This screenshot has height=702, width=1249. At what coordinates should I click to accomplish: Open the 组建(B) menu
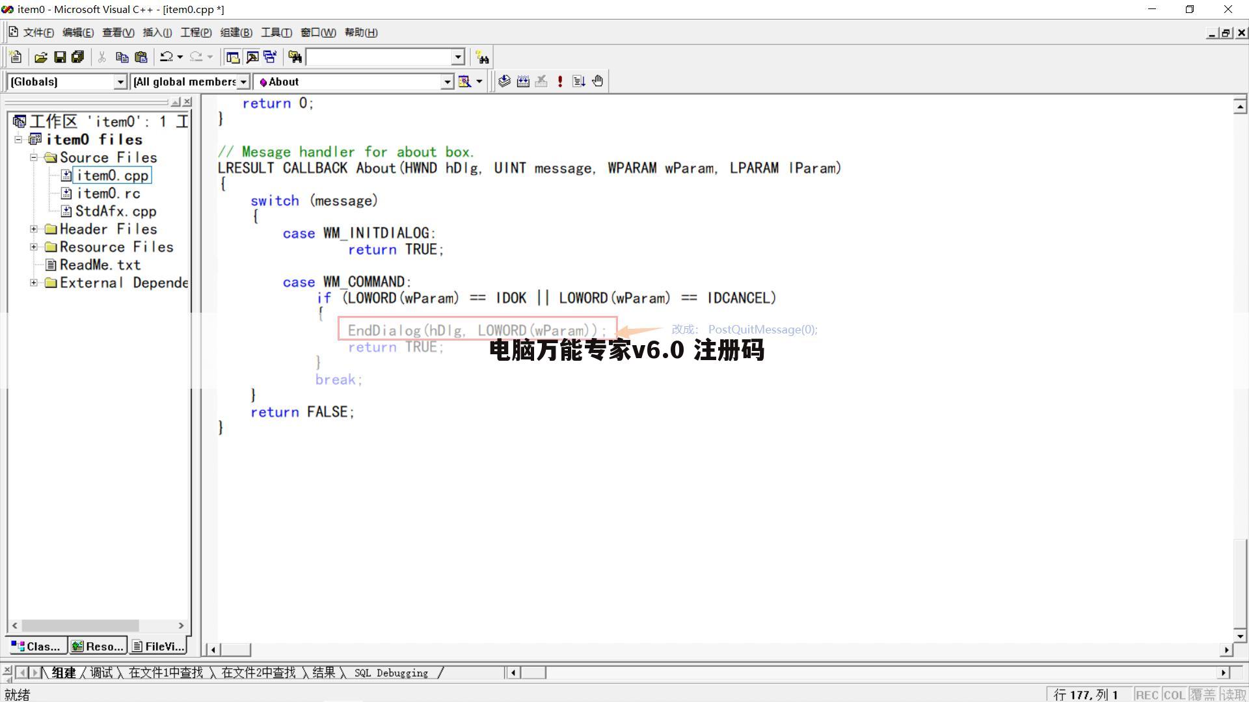236,32
